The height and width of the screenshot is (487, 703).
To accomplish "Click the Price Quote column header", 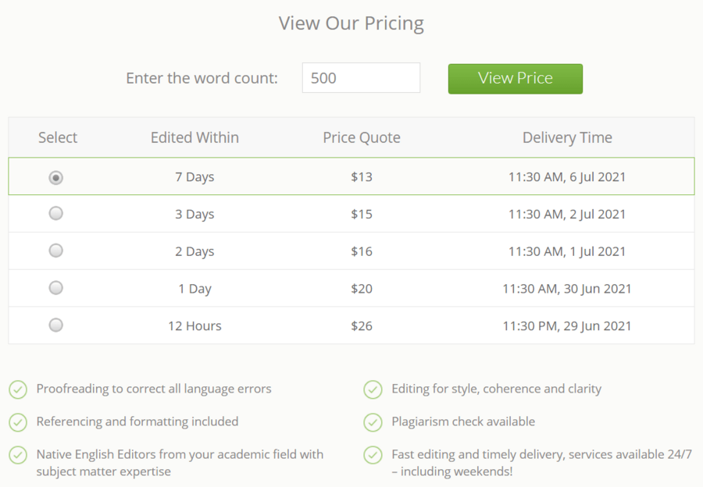I will coord(362,138).
